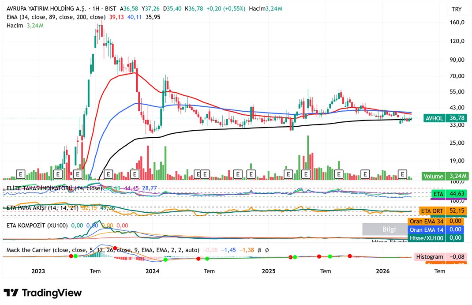
Task: Click the TradingView logo
Action: 42,293
